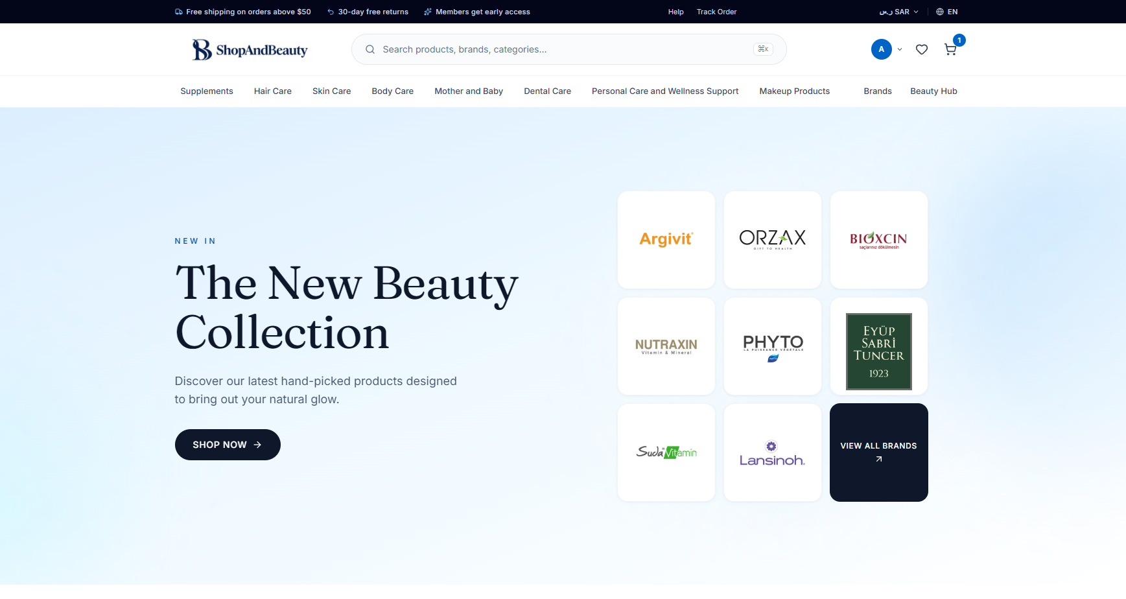Click the keyboard shortcut badge in search

[763, 49]
